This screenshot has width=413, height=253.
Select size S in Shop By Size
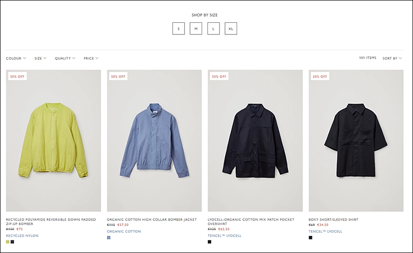coord(178,29)
